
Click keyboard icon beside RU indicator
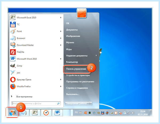coord(81,113)
